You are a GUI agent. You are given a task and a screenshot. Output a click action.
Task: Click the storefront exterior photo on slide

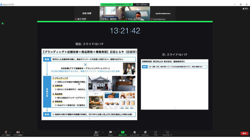coord(100,84)
